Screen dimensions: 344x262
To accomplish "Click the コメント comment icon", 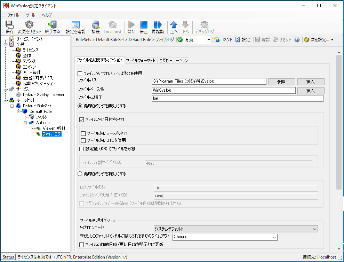I will tap(217, 40).
